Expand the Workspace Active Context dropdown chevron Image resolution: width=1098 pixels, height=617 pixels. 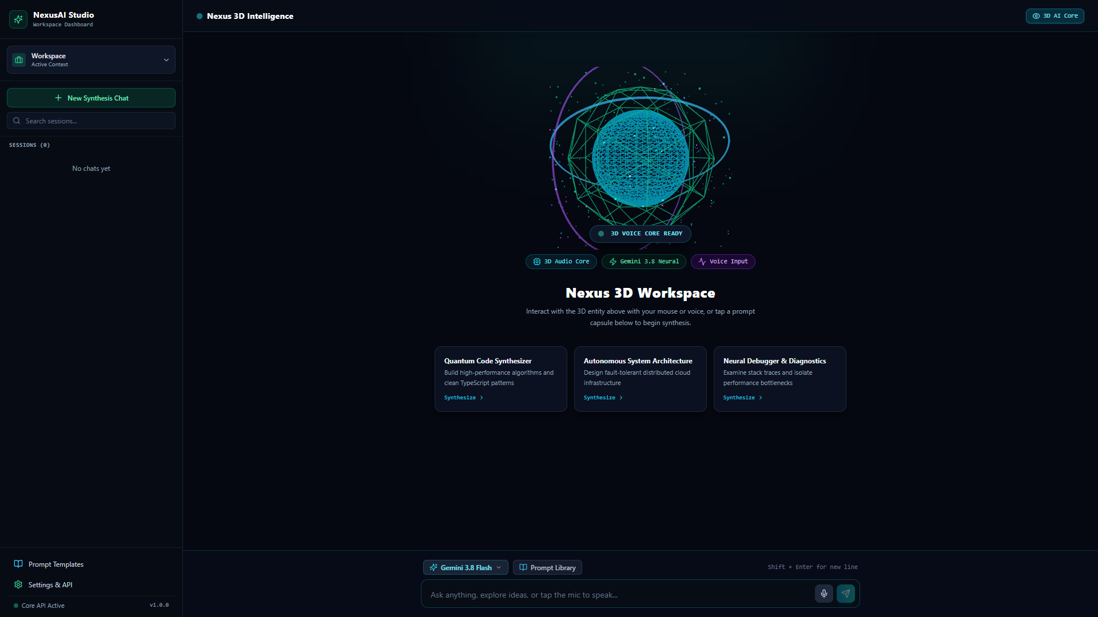coord(166,60)
